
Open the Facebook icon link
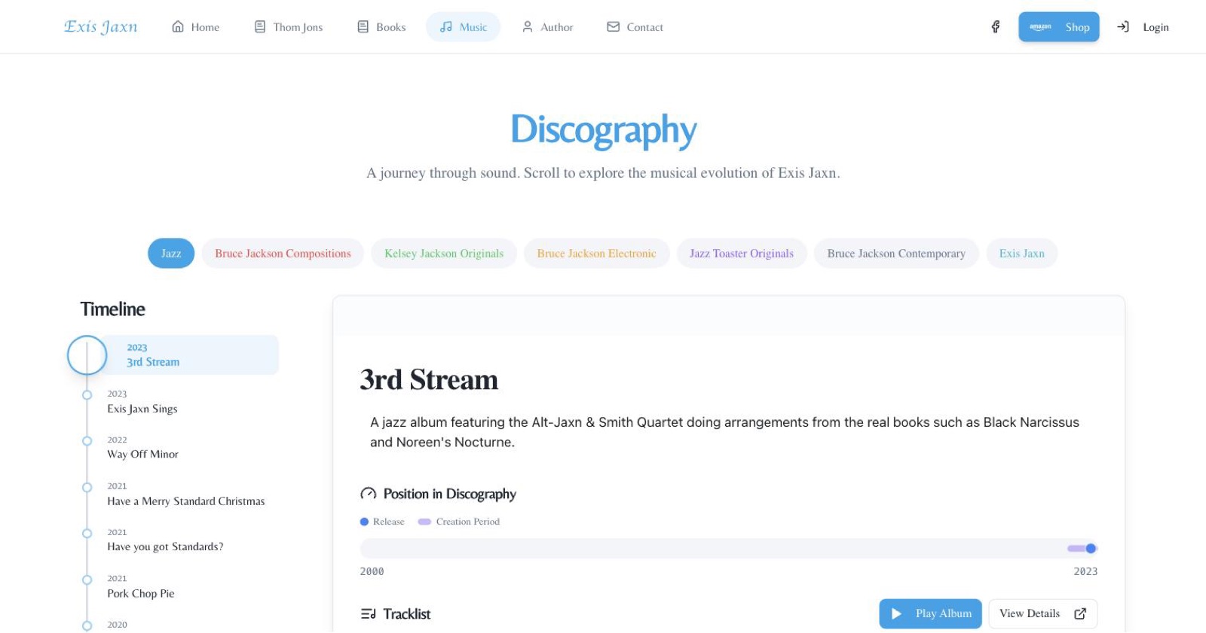[x=995, y=27]
